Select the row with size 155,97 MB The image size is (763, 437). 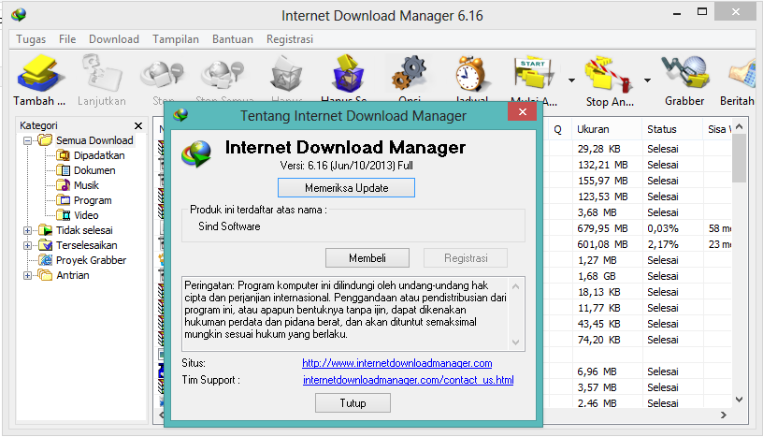click(637, 181)
